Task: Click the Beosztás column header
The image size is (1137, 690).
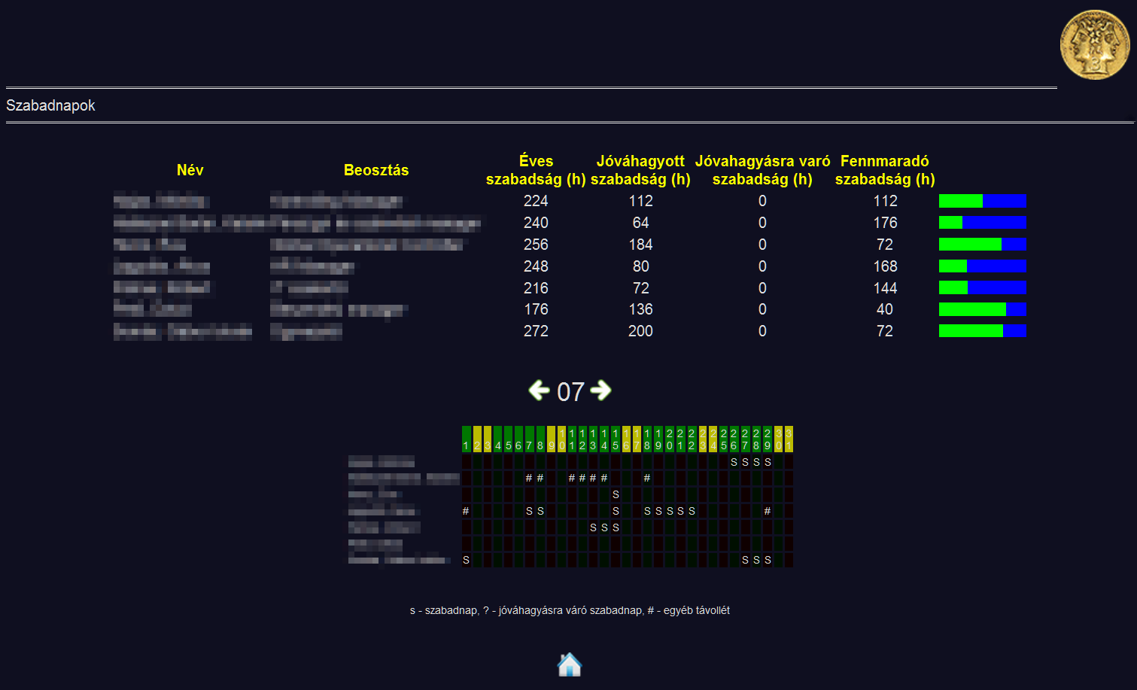Action: (376, 170)
